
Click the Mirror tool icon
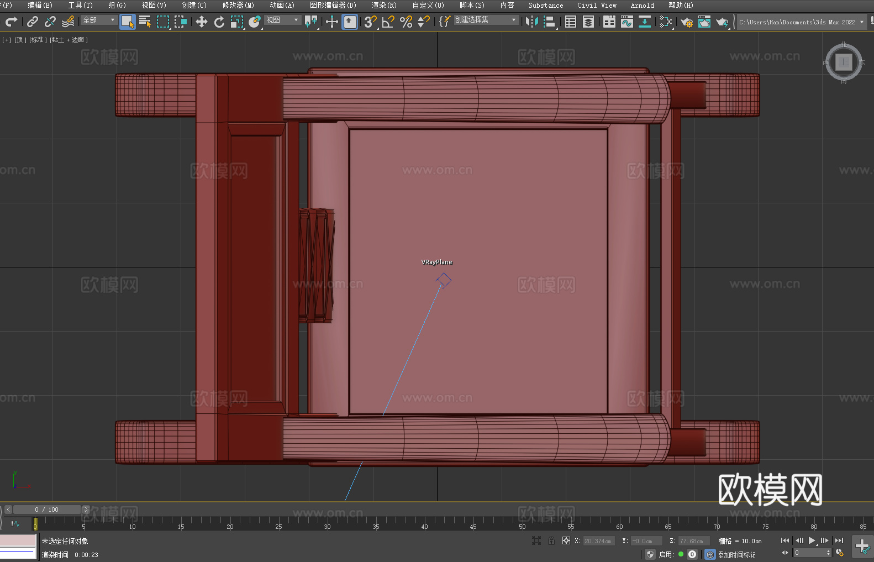(x=532, y=22)
